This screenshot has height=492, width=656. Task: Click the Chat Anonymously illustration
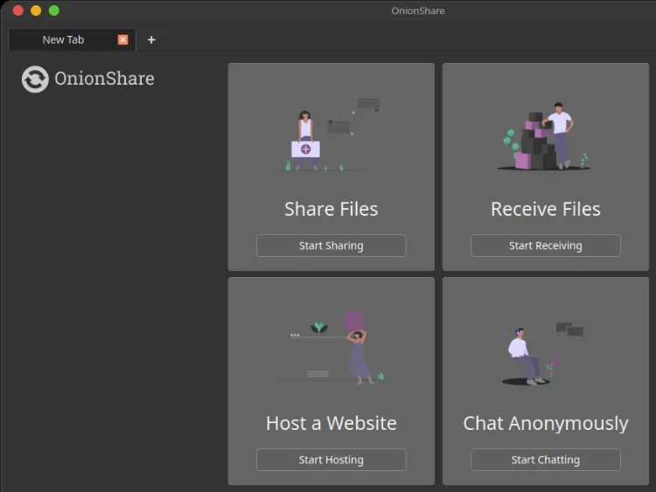(542, 356)
